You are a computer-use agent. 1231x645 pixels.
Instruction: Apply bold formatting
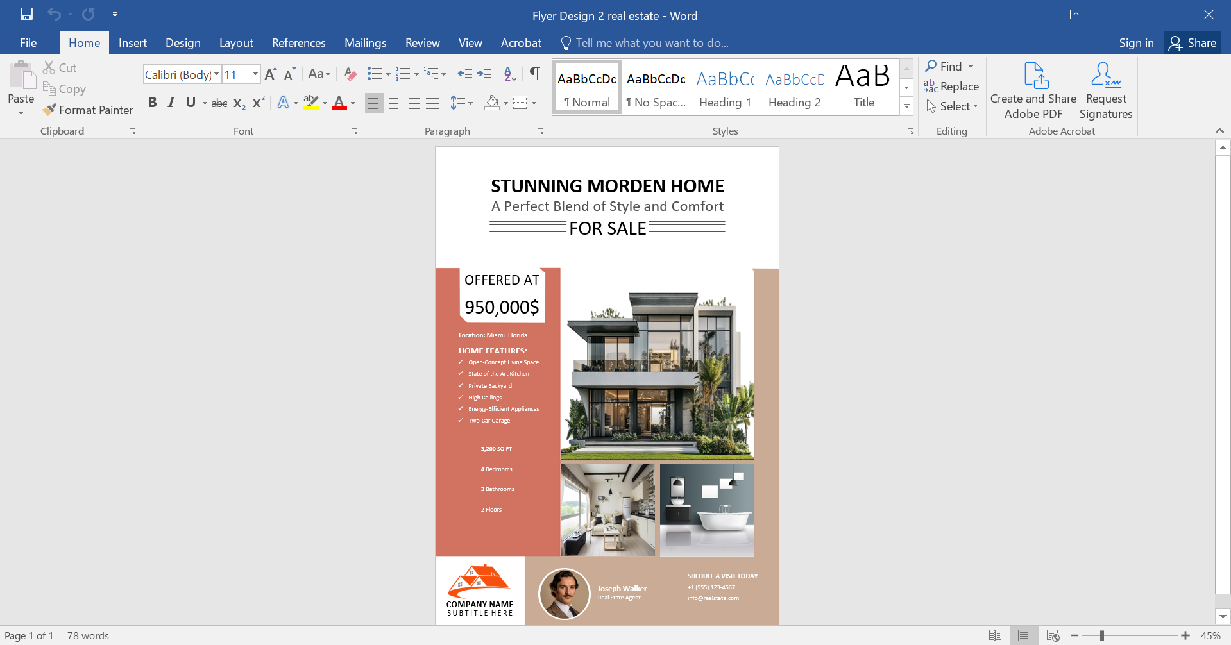pos(153,103)
